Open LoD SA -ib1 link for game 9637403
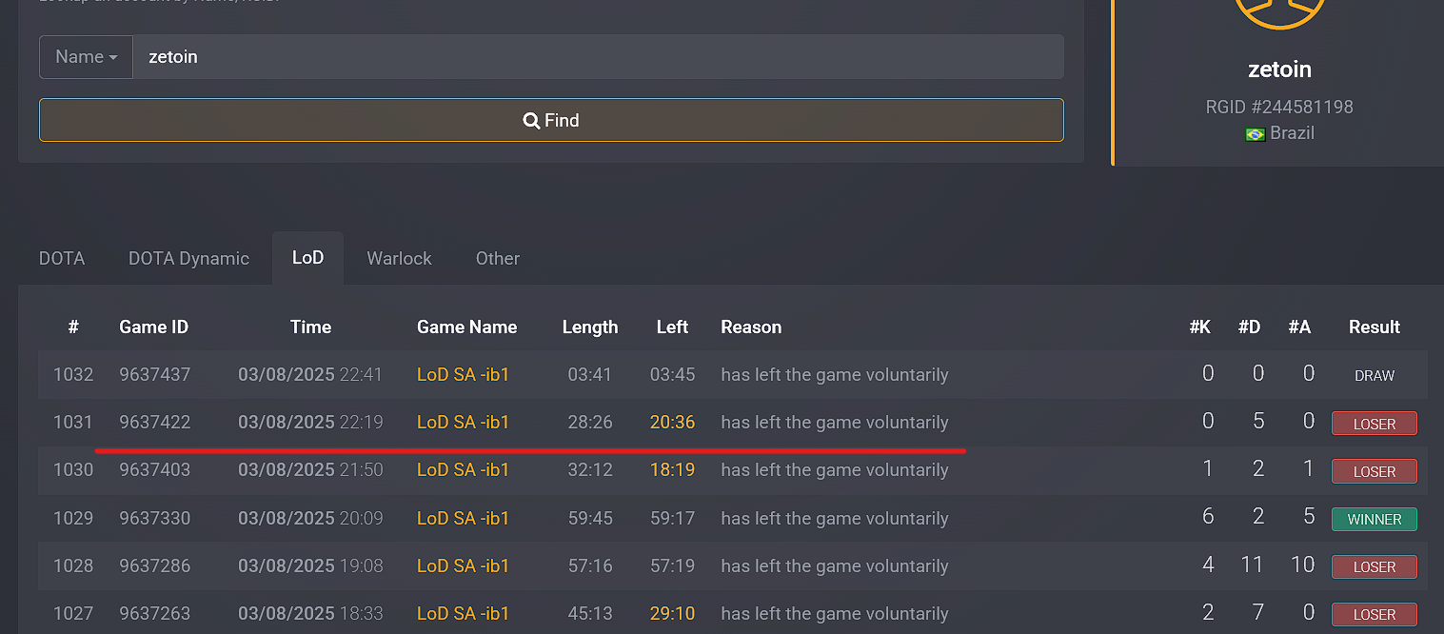The width and height of the screenshot is (1444, 634). [x=463, y=470]
